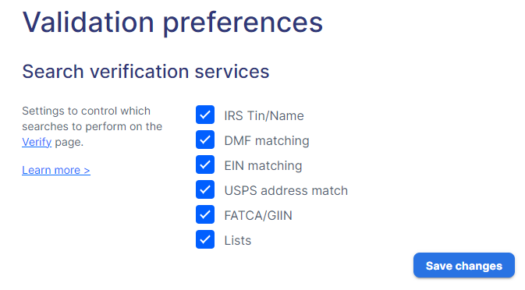Toggle the DMF matching checkbox
Image resolution: width=525 pixels, height=290 pixels.
tap(205, 140)
